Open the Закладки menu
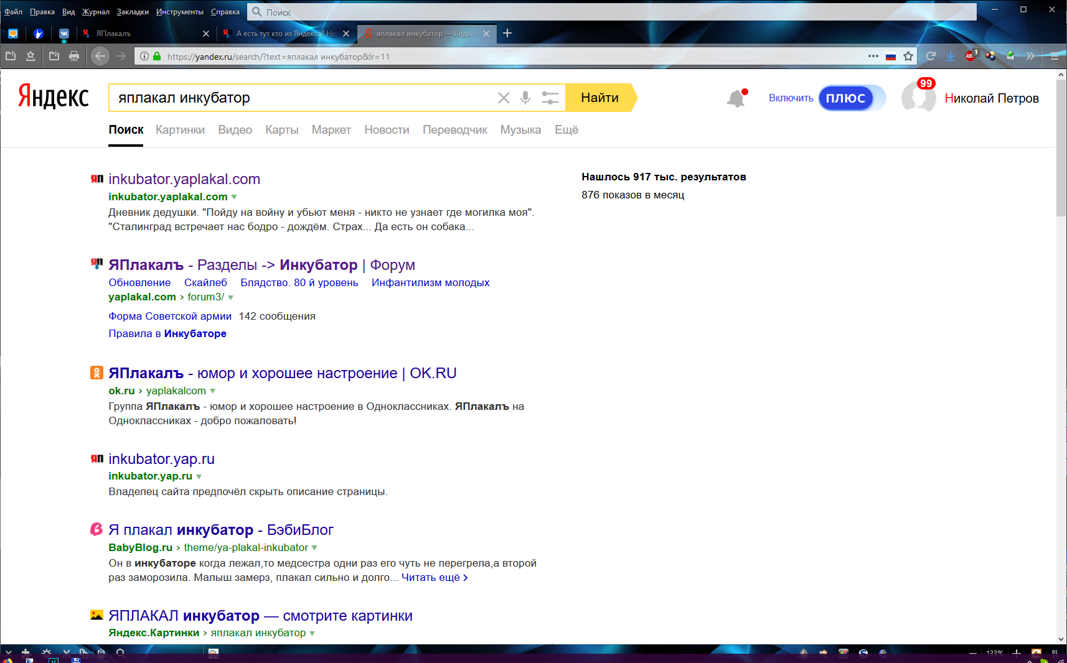 point(133,12)
